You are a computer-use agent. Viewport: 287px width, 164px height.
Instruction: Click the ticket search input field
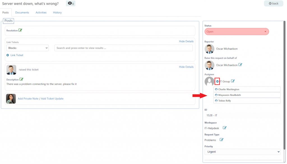click(x=124, y=48)
